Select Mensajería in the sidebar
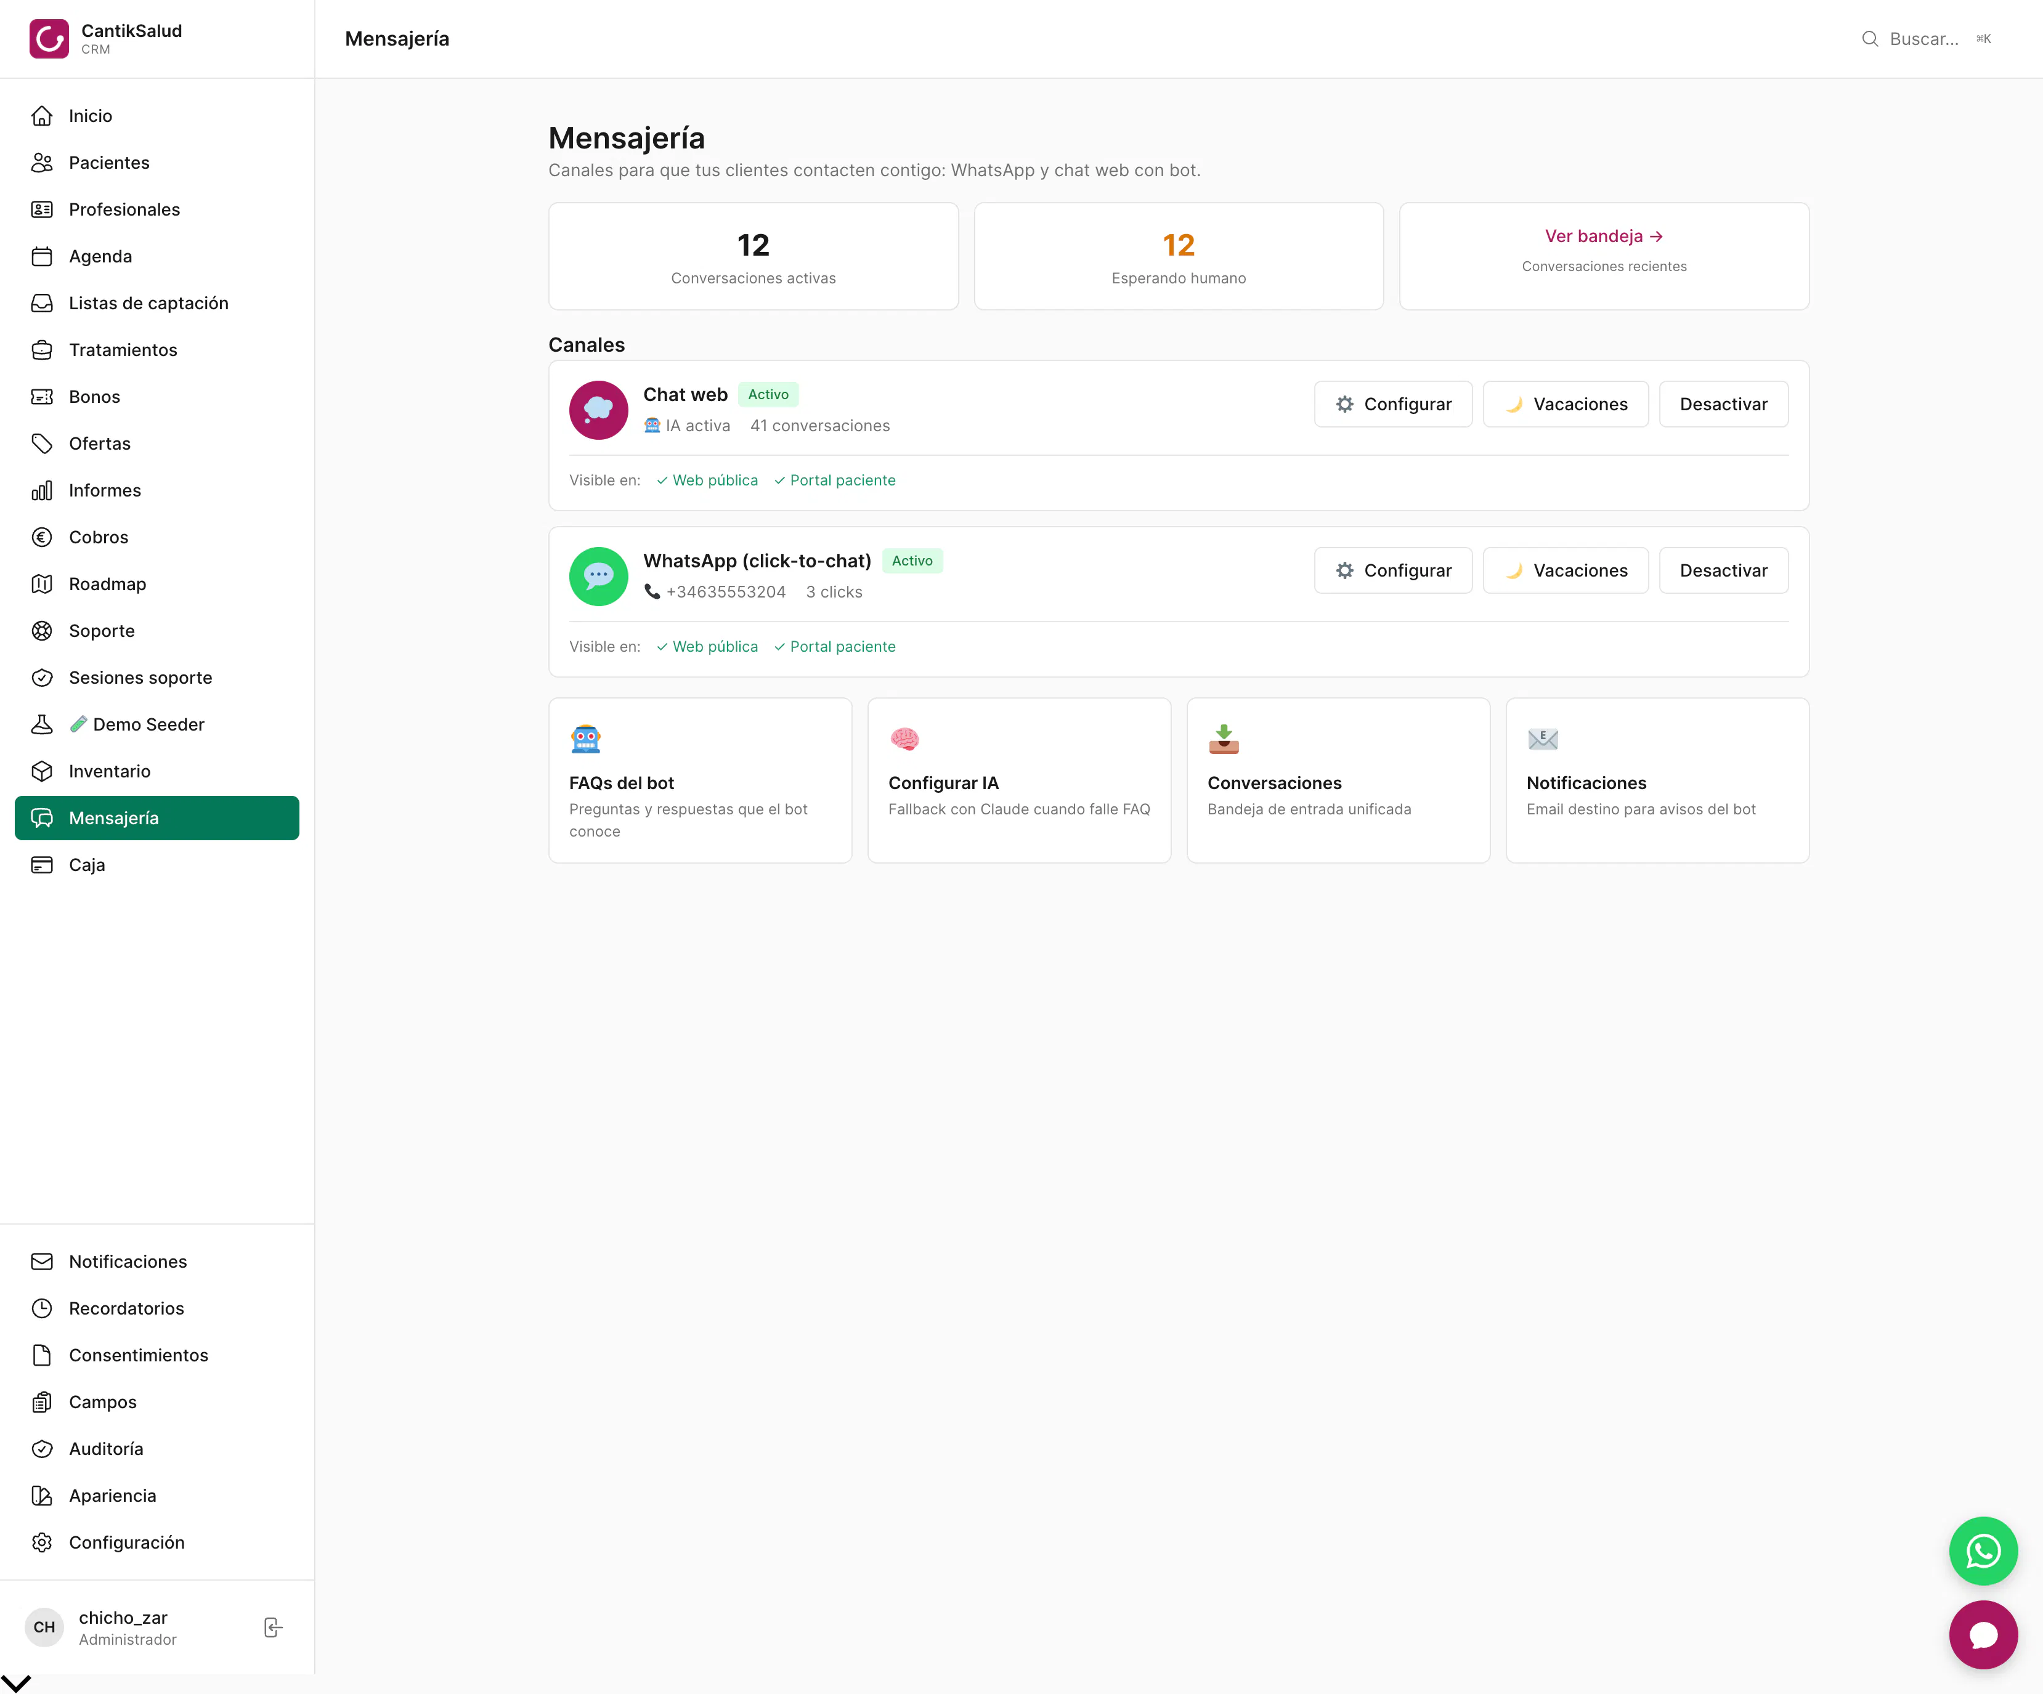Viewport: 2043px width, 1694px height. point(156,818)
